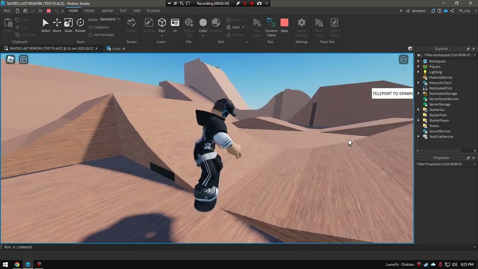Click the share icon
Viewport: 478px width, 269px height.
(452, 11)
